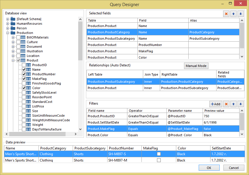The height and width of the screenshot is (175, 249).
Task: Toggle MakeFlag checkbox in data preview row
Action: 159,154
